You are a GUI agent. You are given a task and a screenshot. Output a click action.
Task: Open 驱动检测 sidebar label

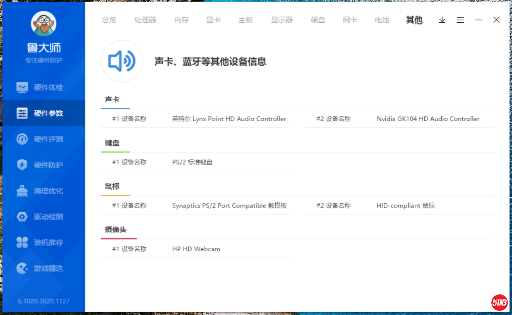pyautogui.click(x=48, y=217)
